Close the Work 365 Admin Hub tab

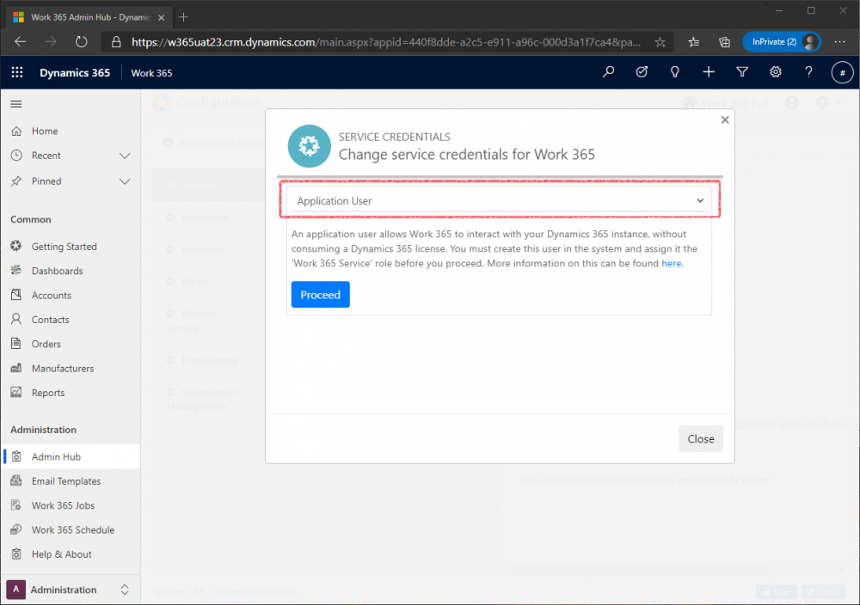coord(162,17)
